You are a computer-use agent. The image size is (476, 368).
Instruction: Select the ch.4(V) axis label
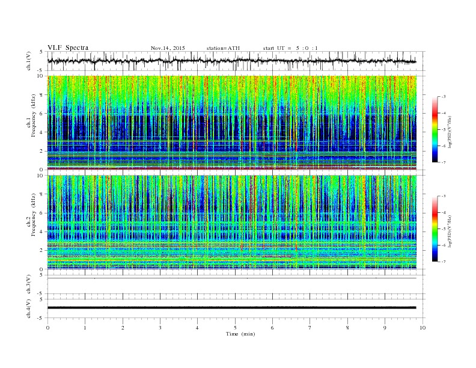pyautogui.click(x=29, y=308)
